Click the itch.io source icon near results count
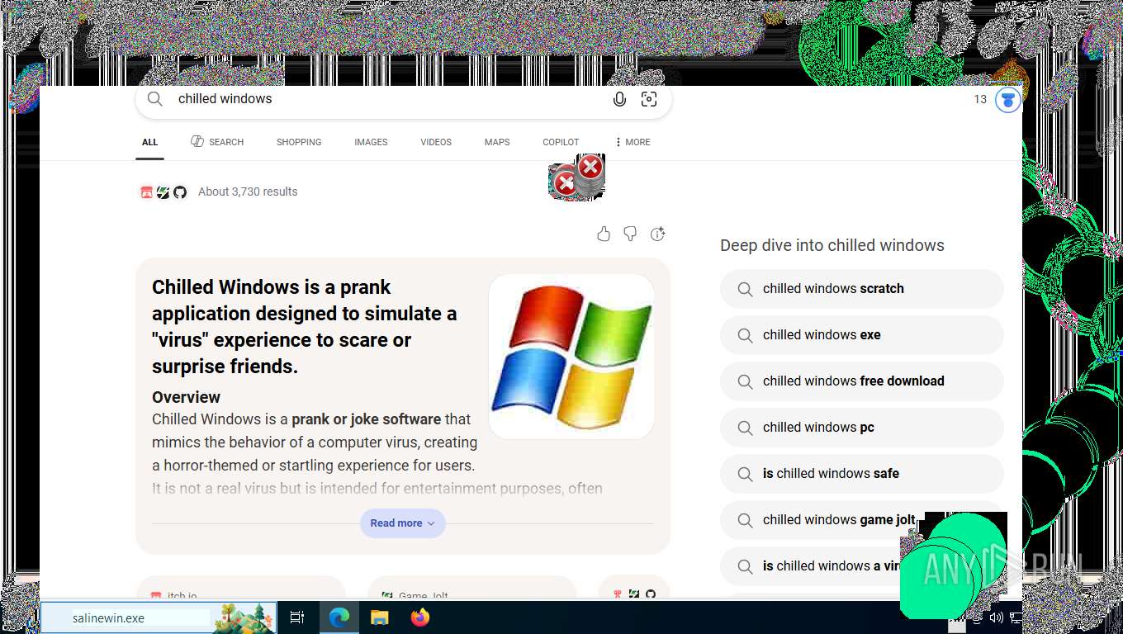The height and width of the screenshot is (634, 1123). 147,192
